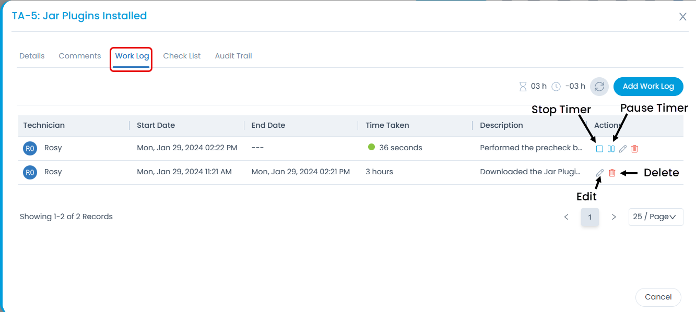The image size is (696, 312).
Task: Open the Comments tab
Action: click(80, 56)
